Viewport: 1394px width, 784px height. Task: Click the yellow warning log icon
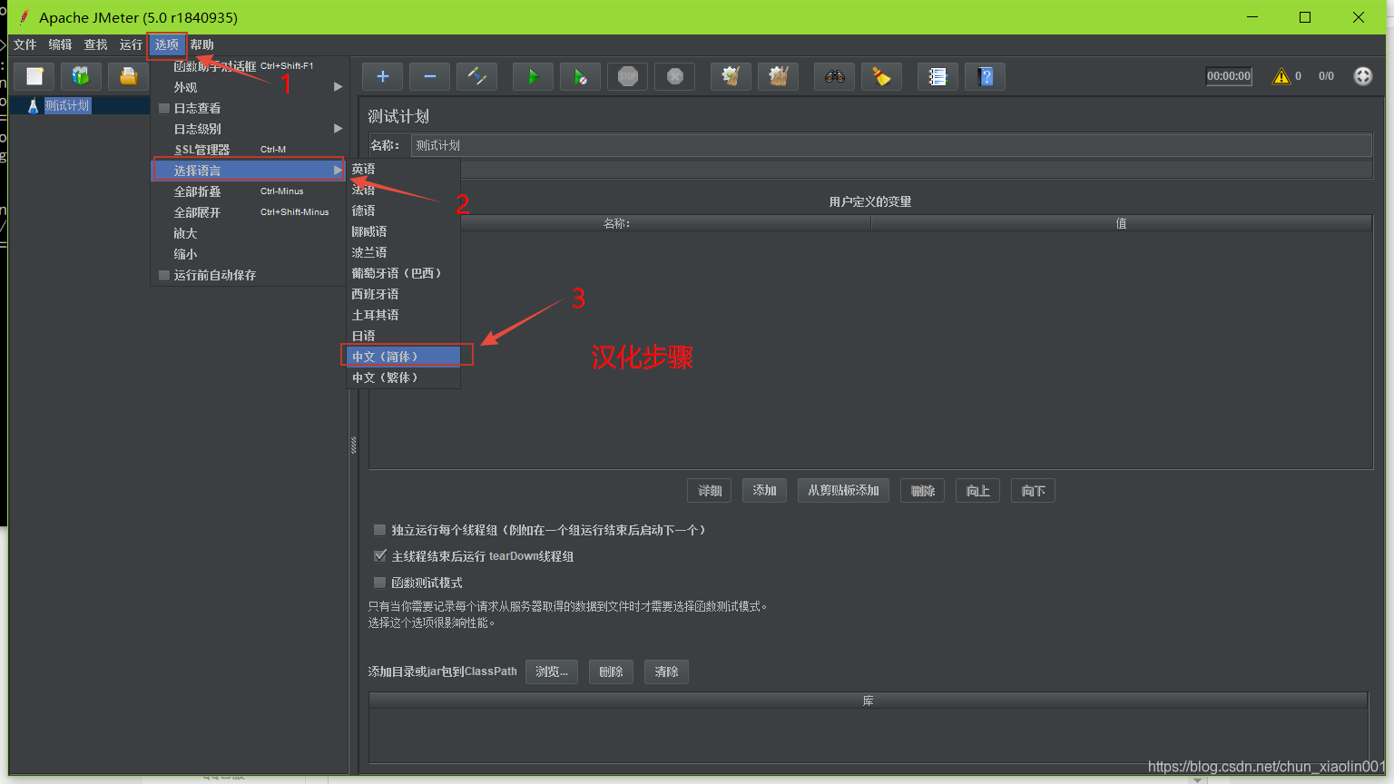point(1281,76)
